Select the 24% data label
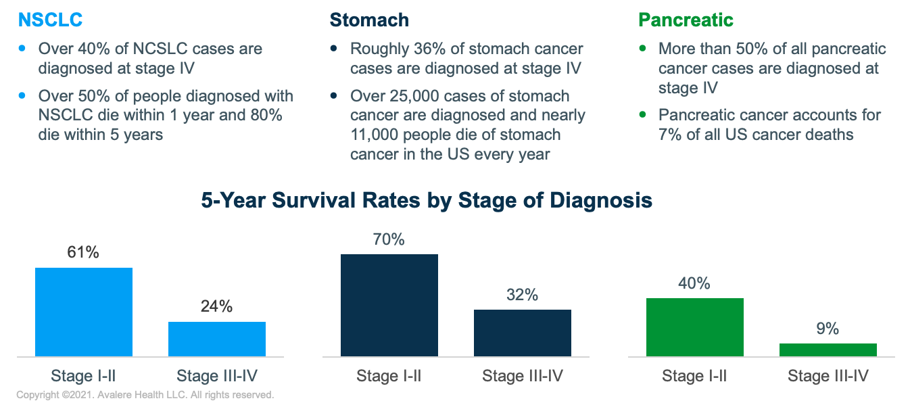The height and width of the screenshot is (405, 910). (x=216, y=306)
